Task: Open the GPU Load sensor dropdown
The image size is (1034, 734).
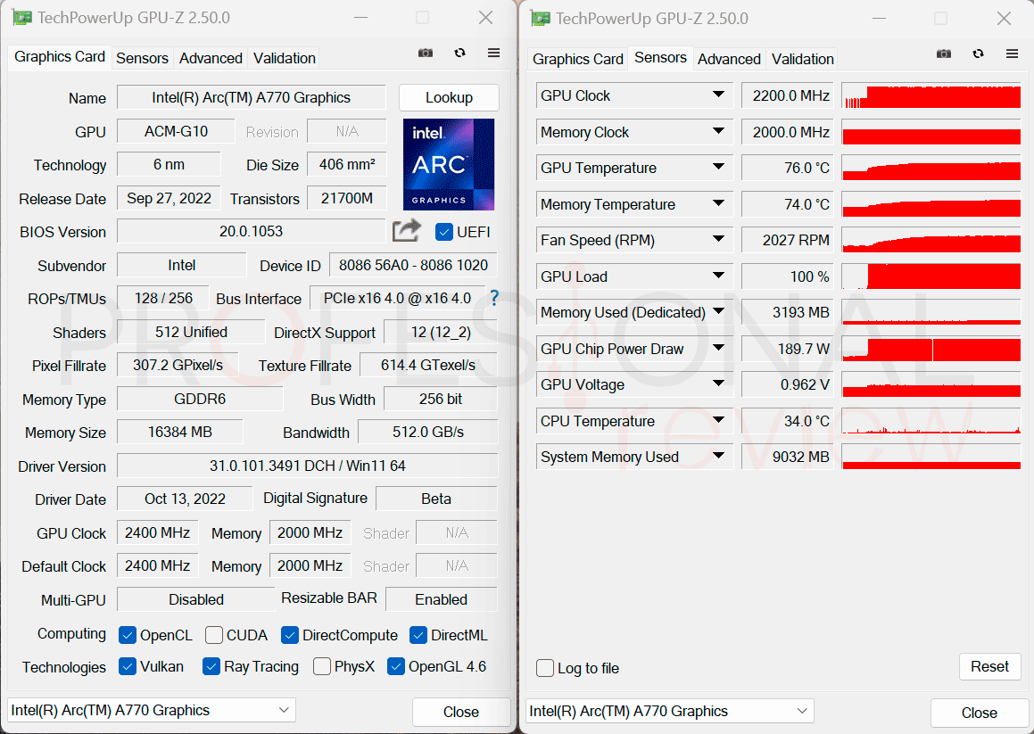Action: (719, 276)
